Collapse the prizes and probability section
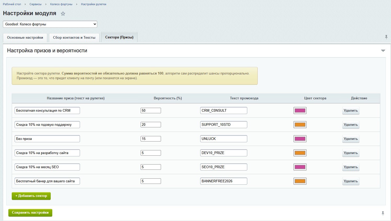The image size is (391, 221). (x=383, y=51)
